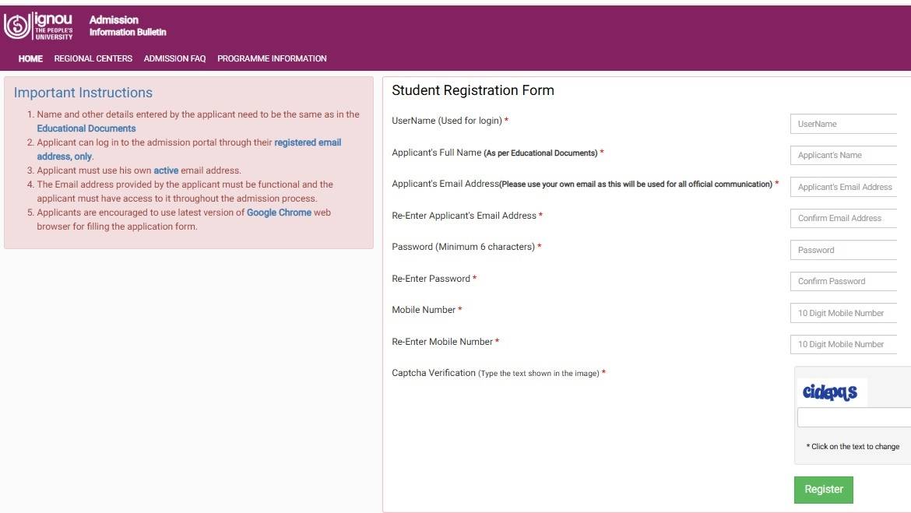This screenshot has height=513, width=911.
Task: Open REGIONAL CENTERS navigation item
Action: pos(93,58)
